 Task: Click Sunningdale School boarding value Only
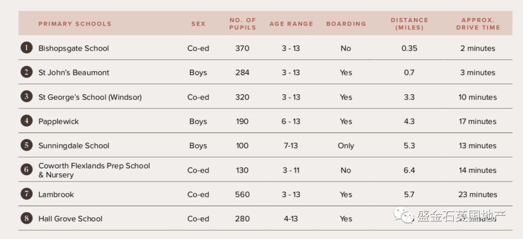pyautogui.click(x=346, y=146)
